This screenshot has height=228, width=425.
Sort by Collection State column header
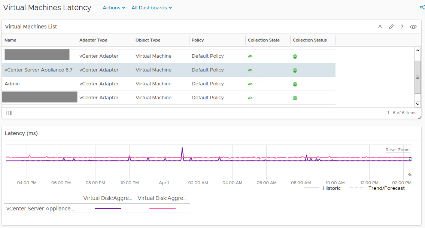pos(264,40)
